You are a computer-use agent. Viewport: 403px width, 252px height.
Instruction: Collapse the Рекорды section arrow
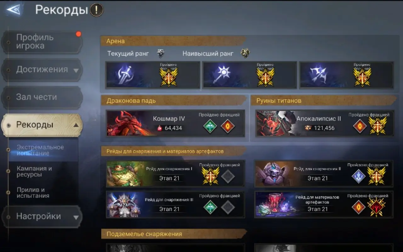[x=76, y=125]
